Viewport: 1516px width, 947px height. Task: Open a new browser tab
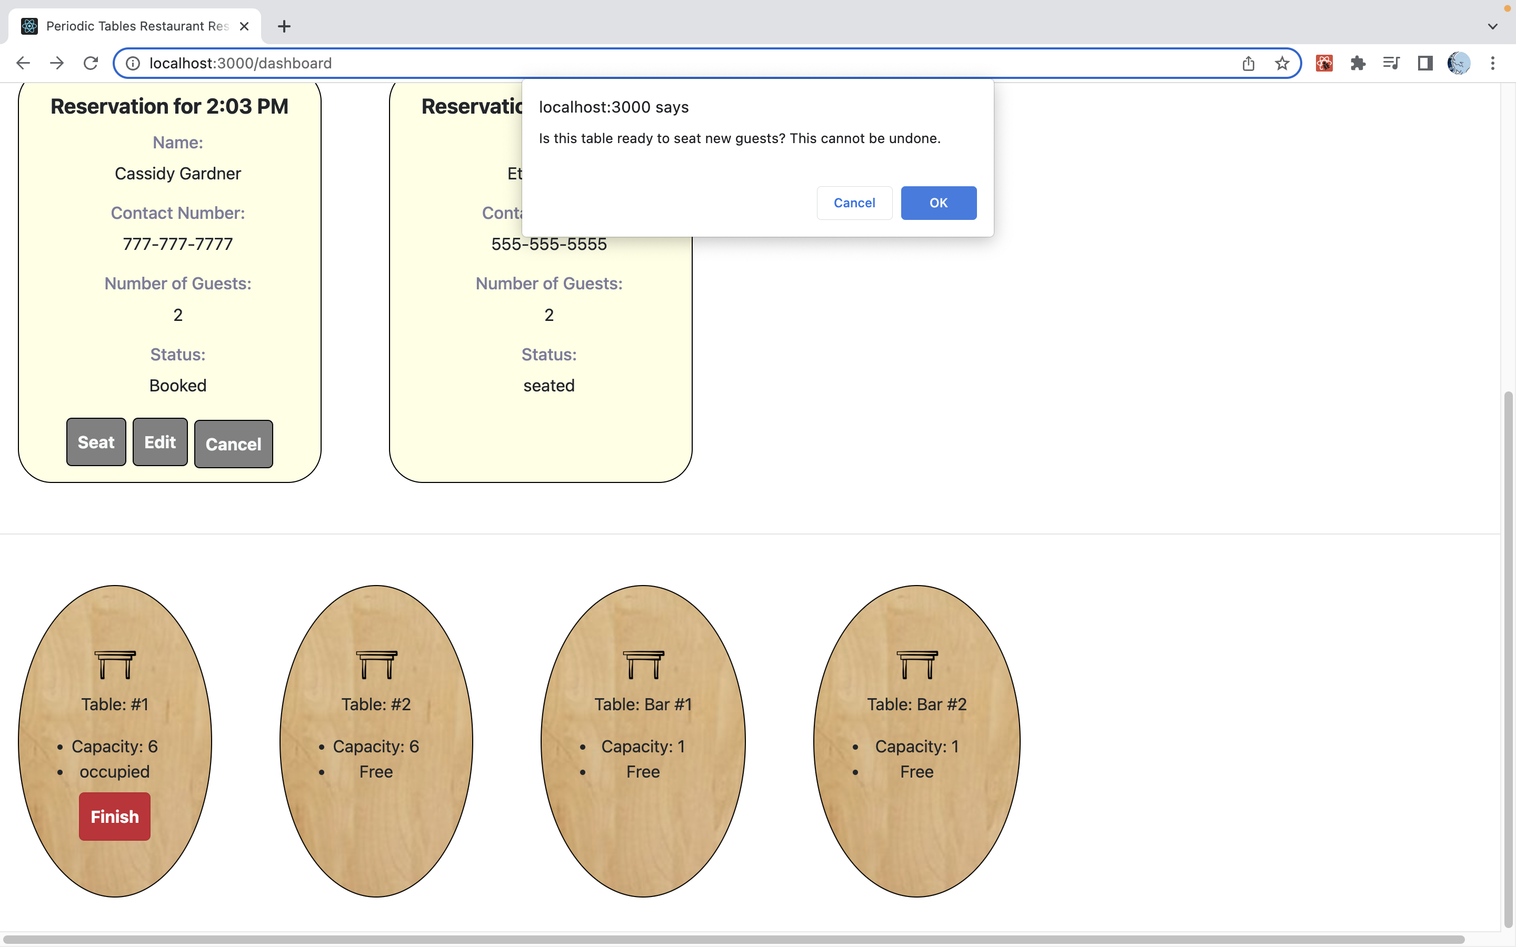[x=284, y=26]
